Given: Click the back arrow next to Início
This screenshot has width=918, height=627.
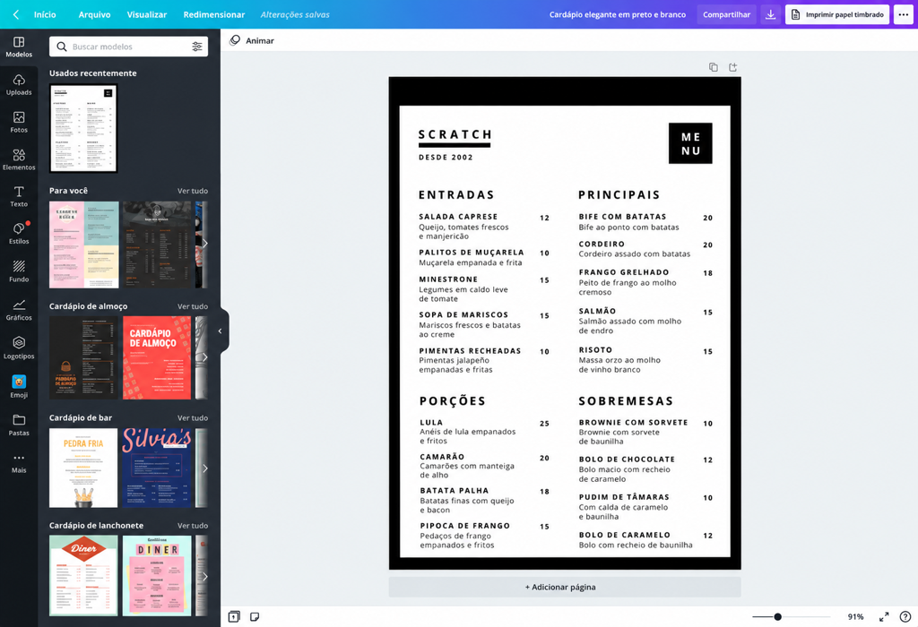Looking at the screenshot, I should tap(16, 14).
